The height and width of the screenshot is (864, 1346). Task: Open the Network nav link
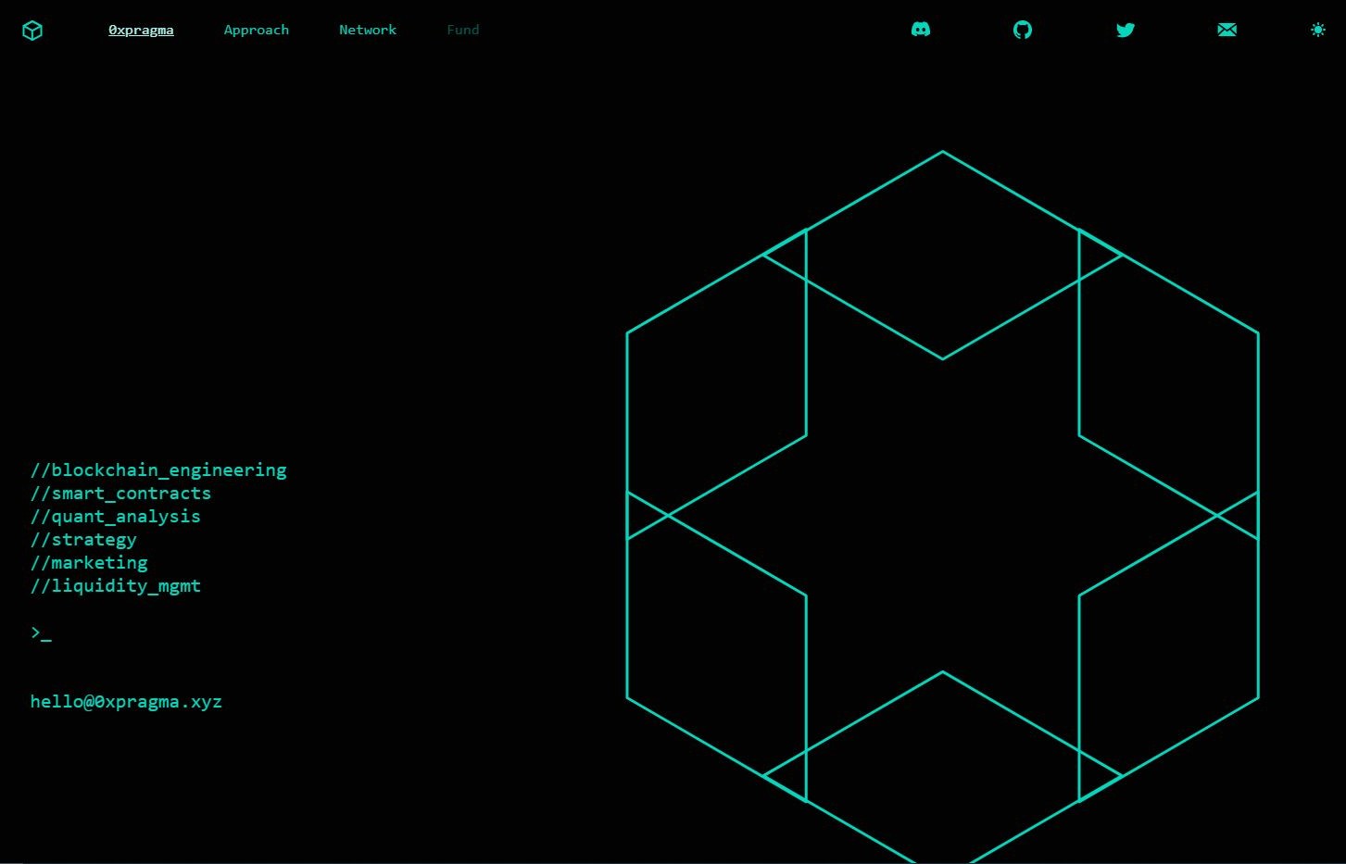pyautogui.click(x=368, y=30)
